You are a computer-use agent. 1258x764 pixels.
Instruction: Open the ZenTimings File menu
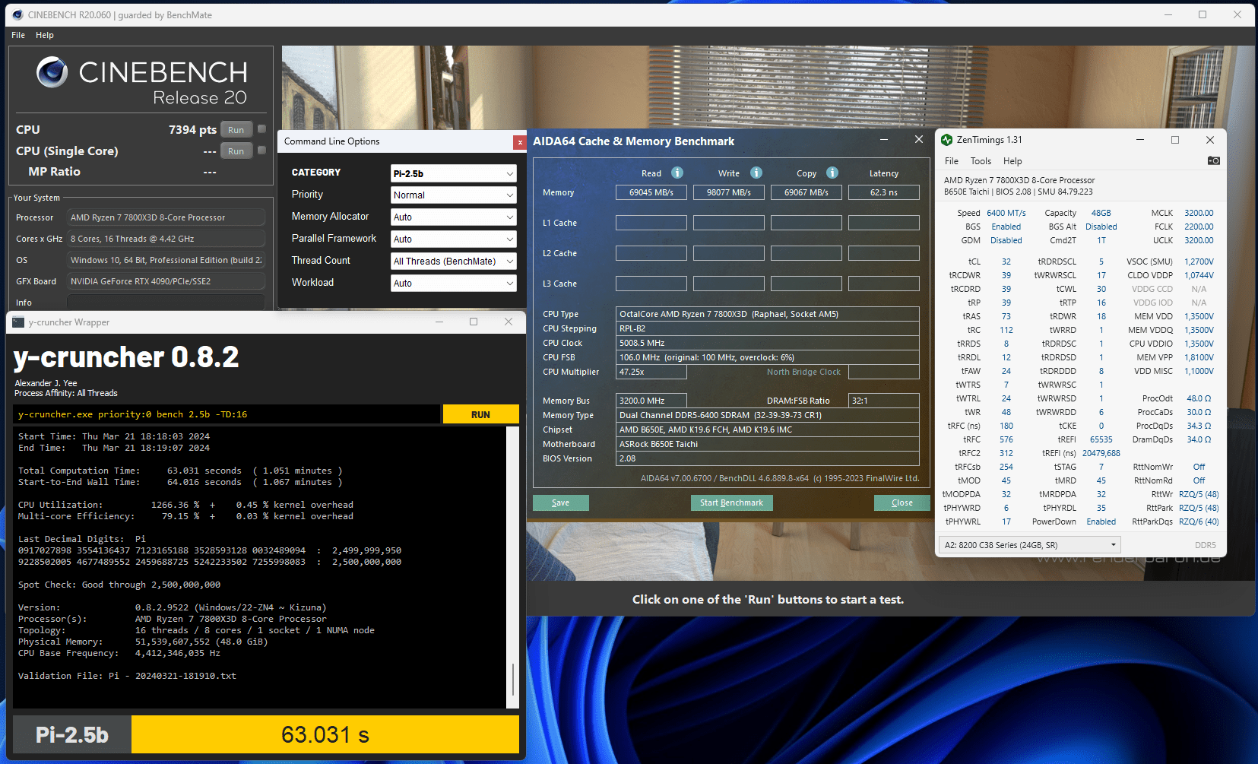952,161
